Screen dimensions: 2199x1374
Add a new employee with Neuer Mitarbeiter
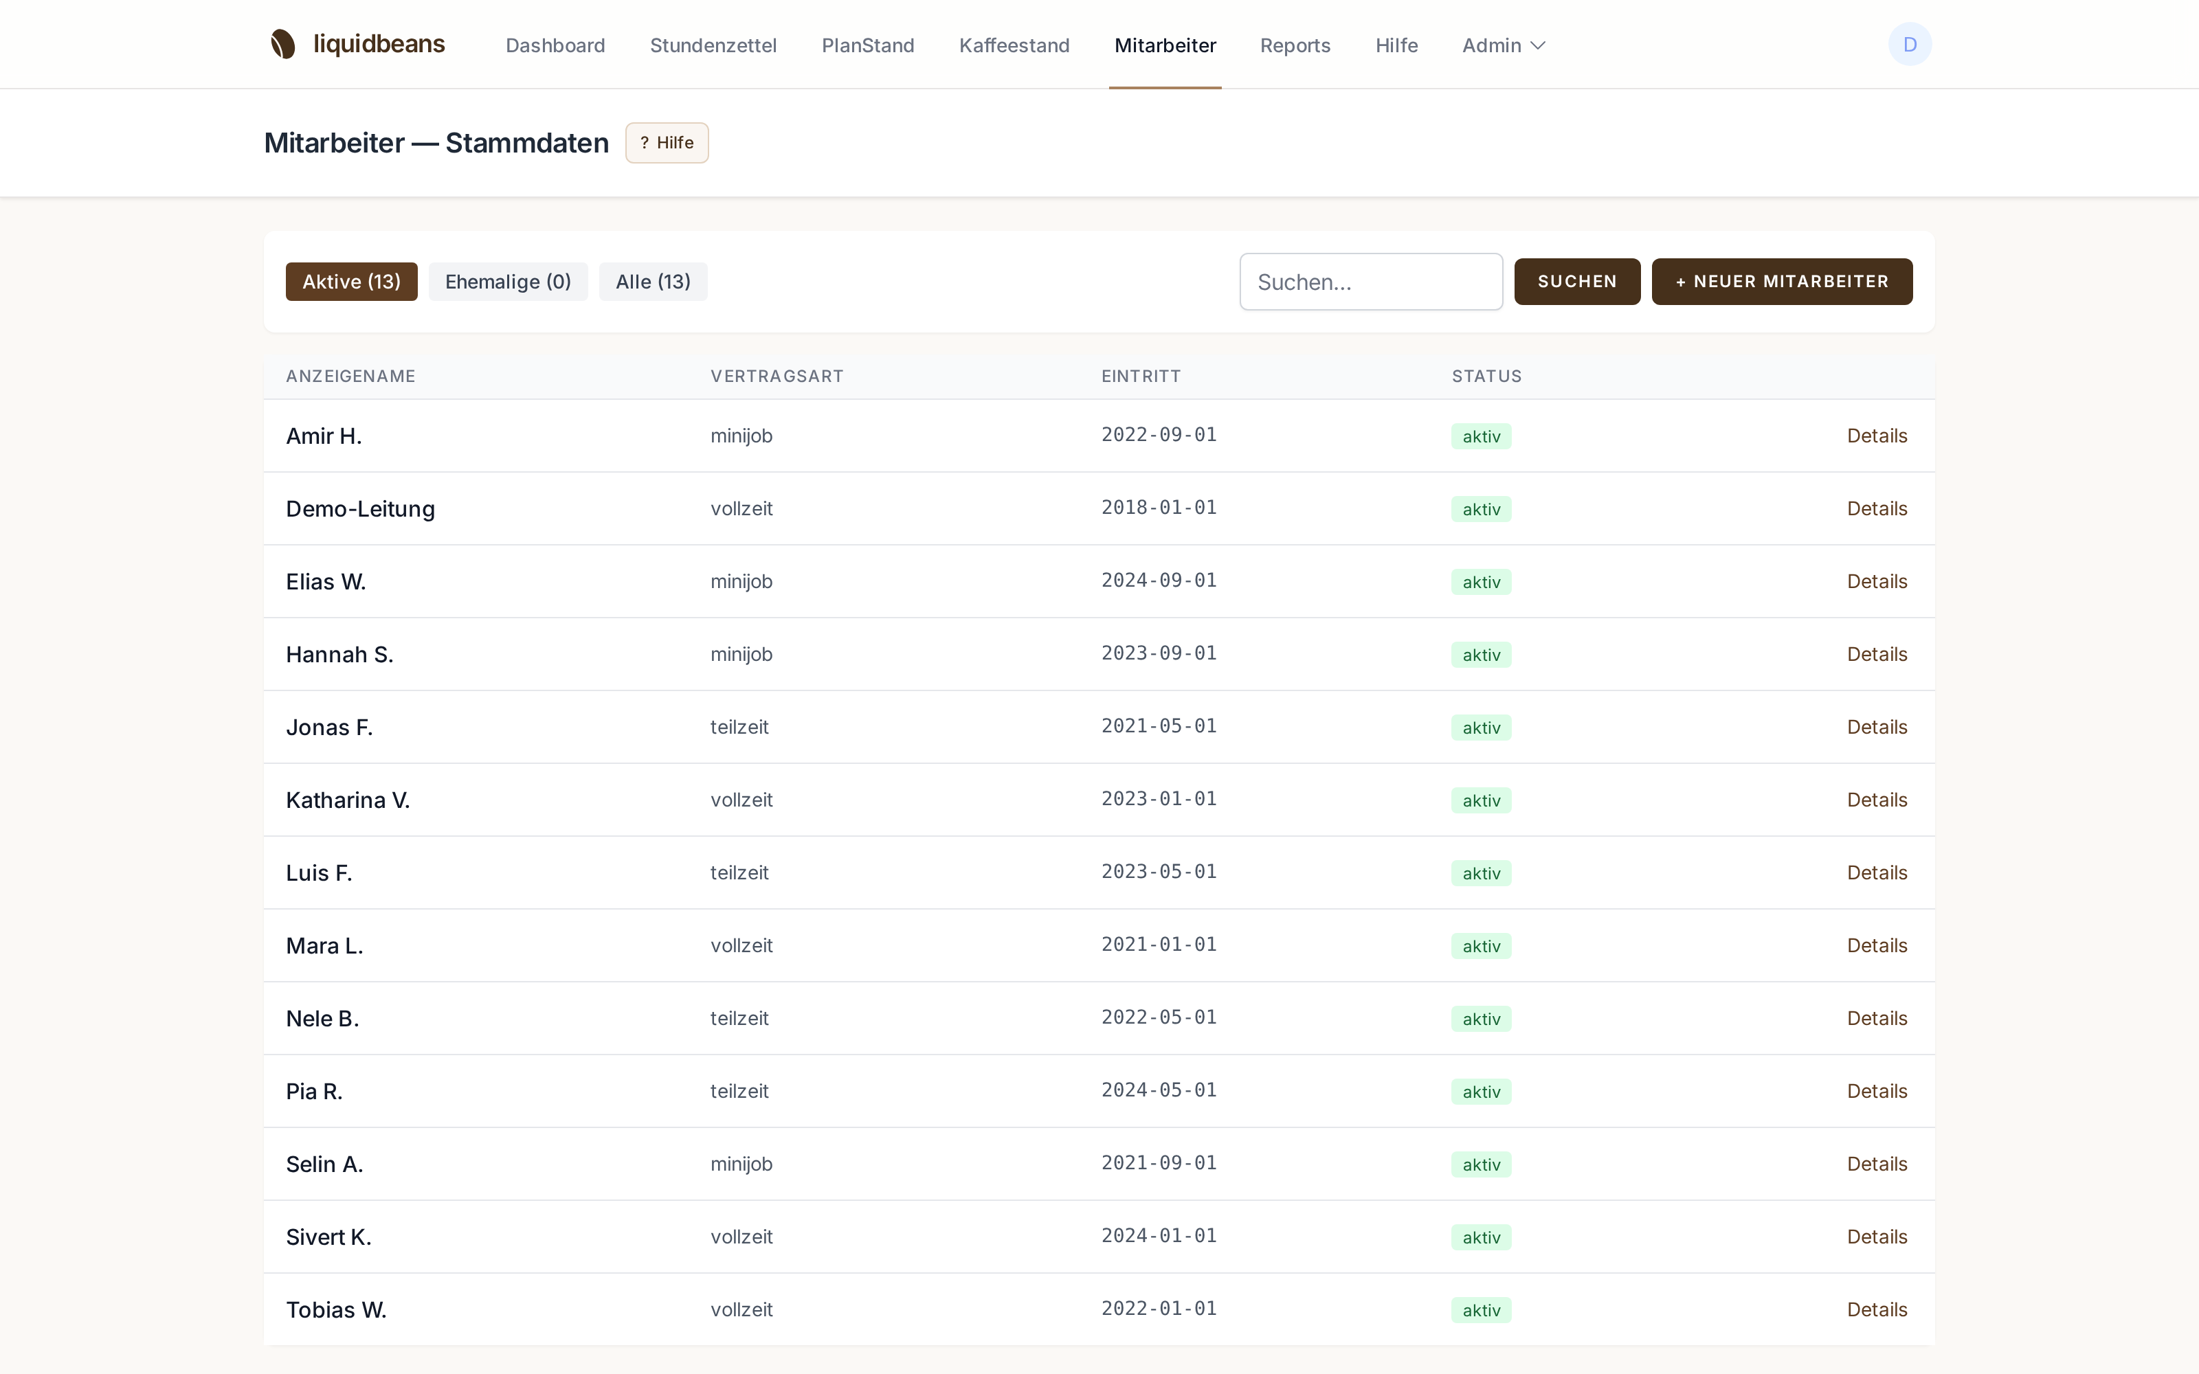[1781, 282]
